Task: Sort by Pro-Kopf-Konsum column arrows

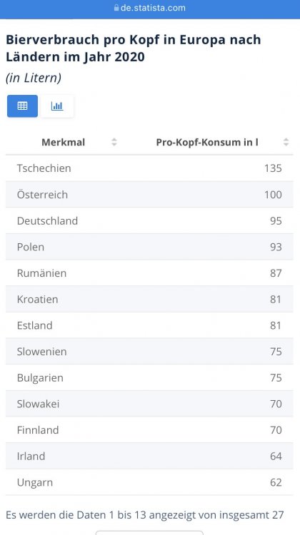Action: point(286,142)
